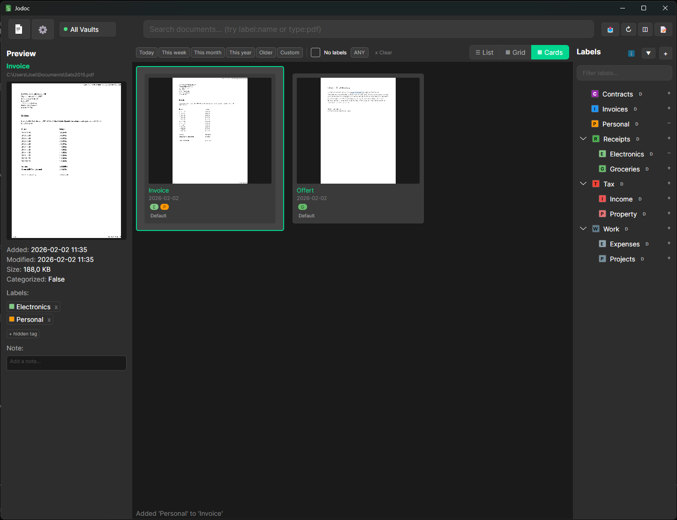Open the labels filter dropdown arrow
677x520 pixels.
pos(648,53)
